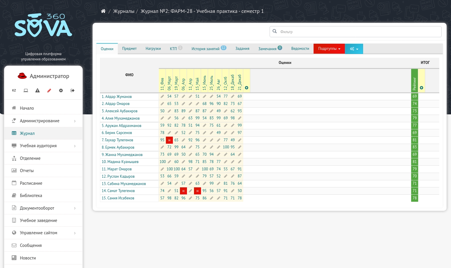Edit Мадина Куанышев 21_Декаб grade pencil
451x268 pixels.
(x=240, y=162)
